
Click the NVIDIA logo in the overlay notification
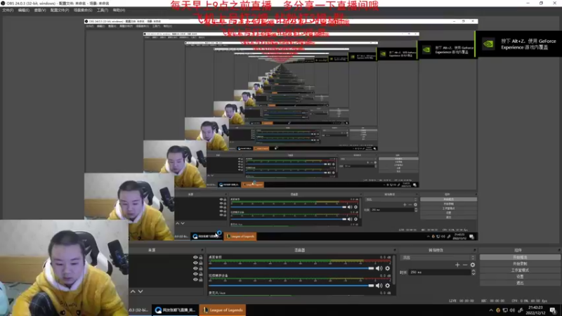(488, 44)
